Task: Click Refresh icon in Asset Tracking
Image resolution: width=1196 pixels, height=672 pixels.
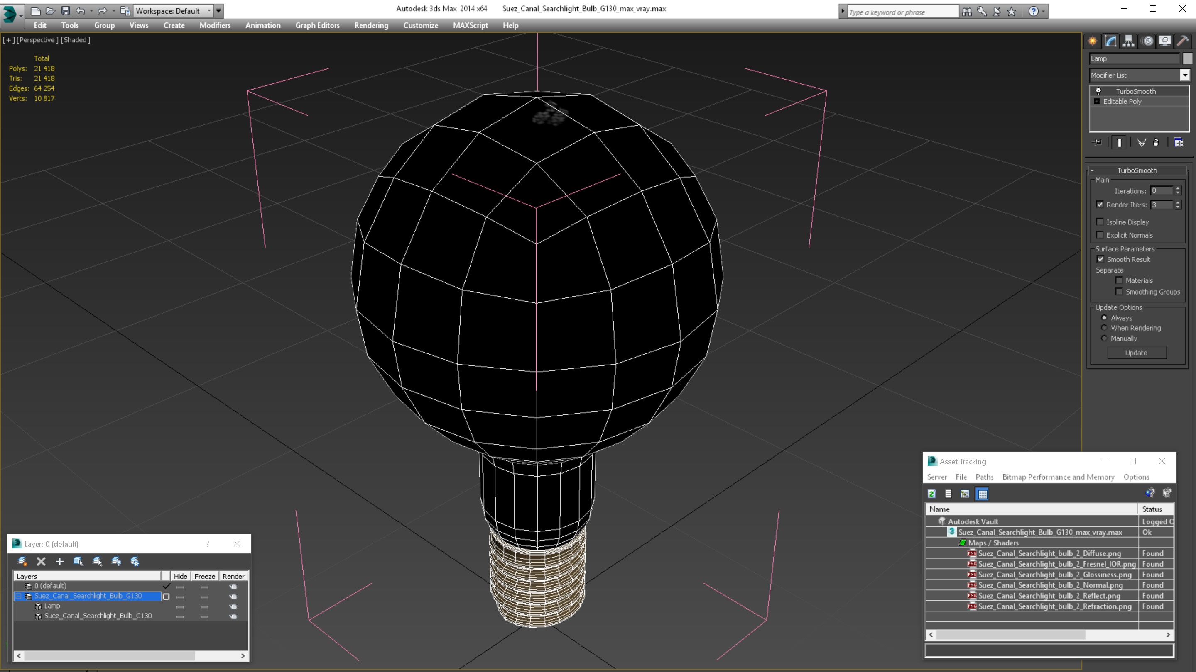Action: click(932, 494)
